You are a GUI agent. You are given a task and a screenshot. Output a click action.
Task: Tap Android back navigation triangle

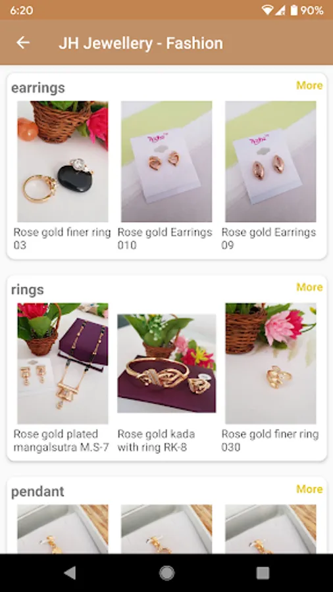pos(70,573)
